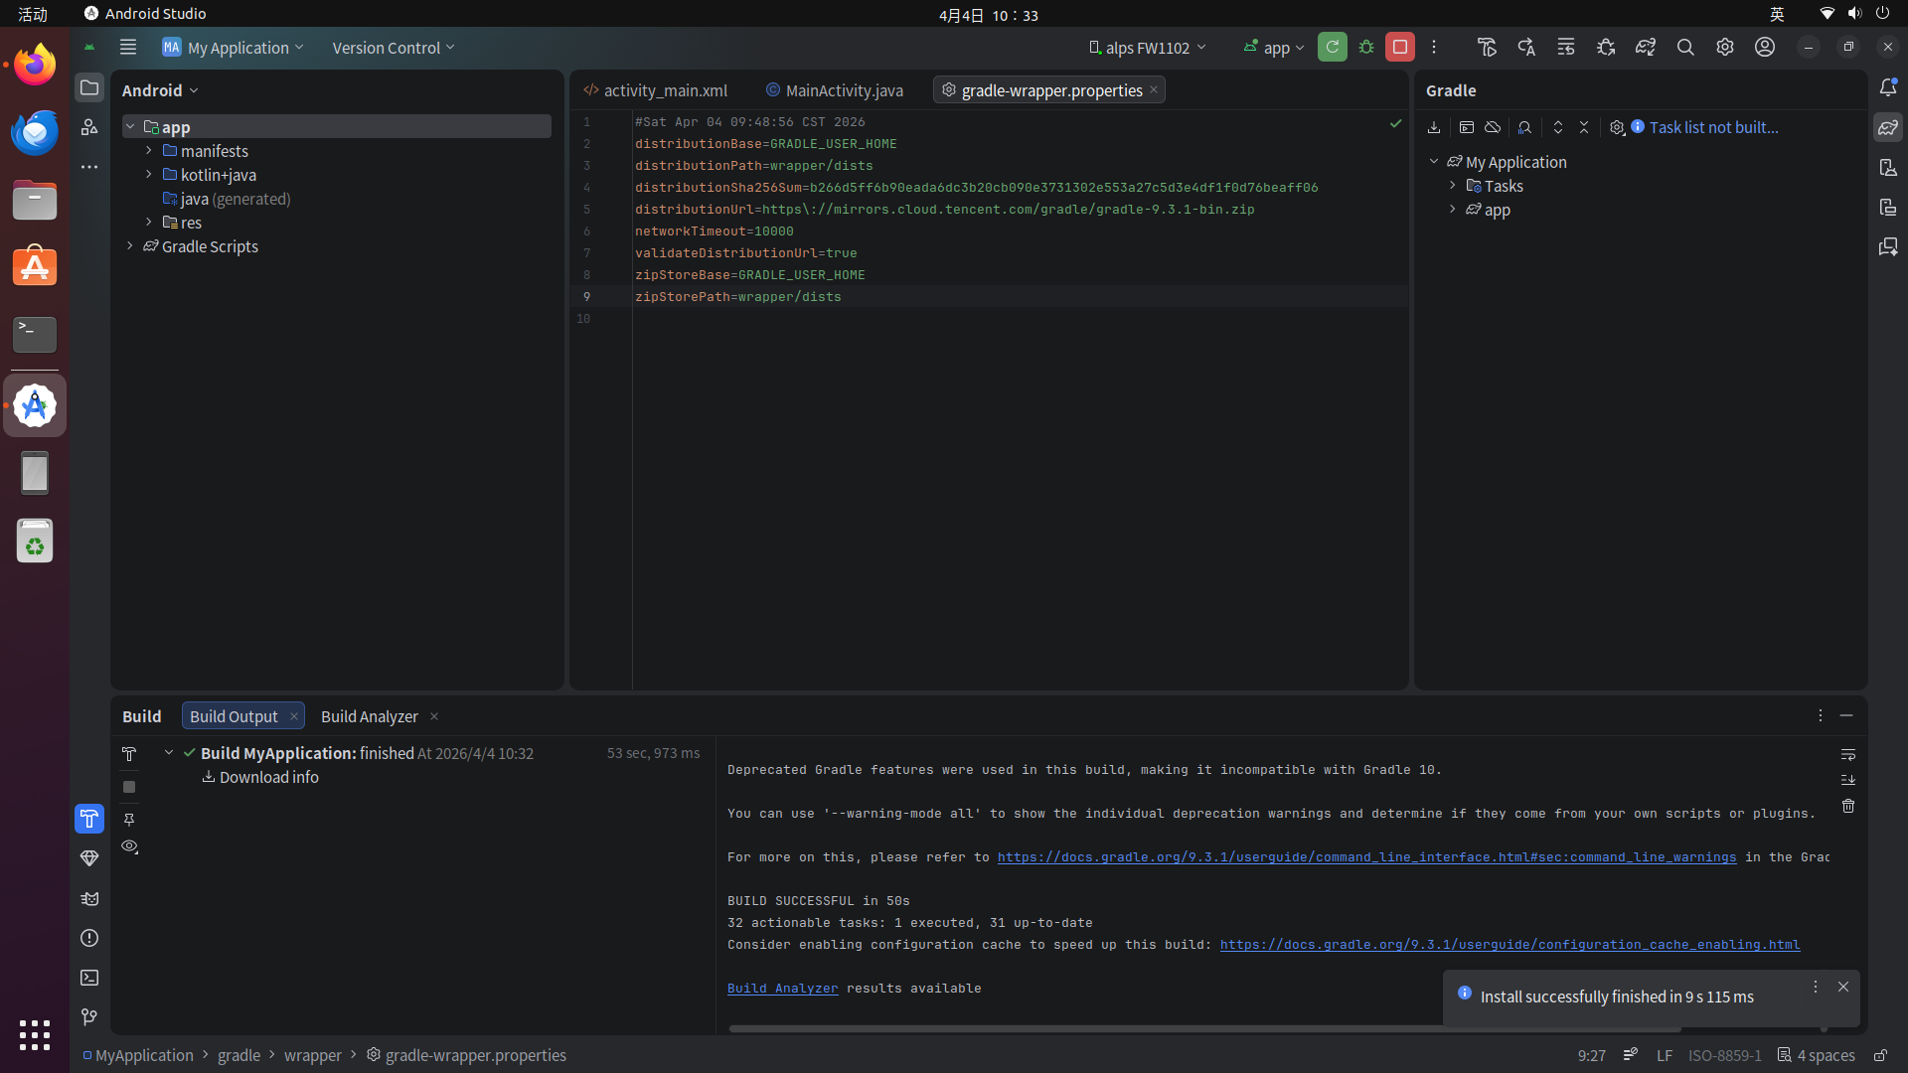Click the configuration cache docs link
The width and height of the screenshot is (1908, 1073).
tap(1510, 945)
